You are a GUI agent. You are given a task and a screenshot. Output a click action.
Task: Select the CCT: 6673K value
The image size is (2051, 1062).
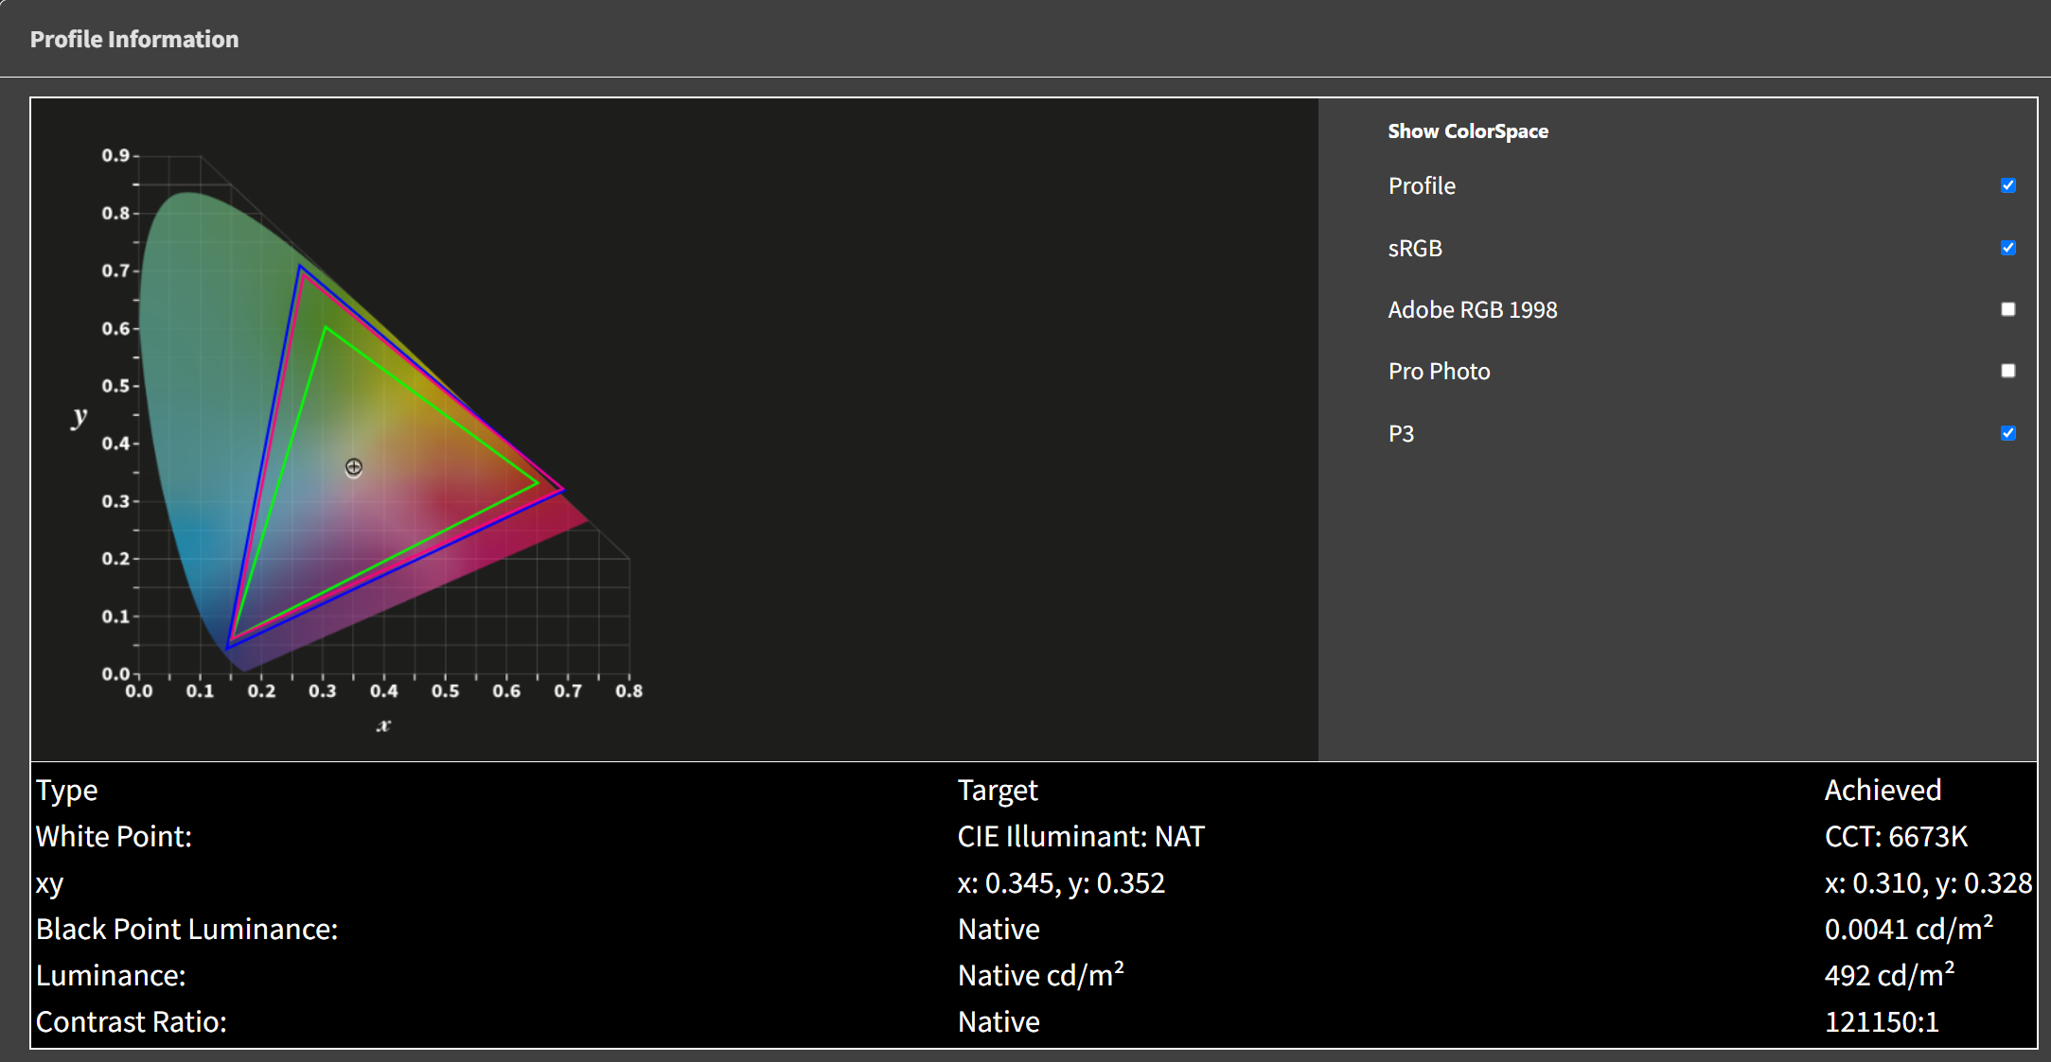(1896, 836)
